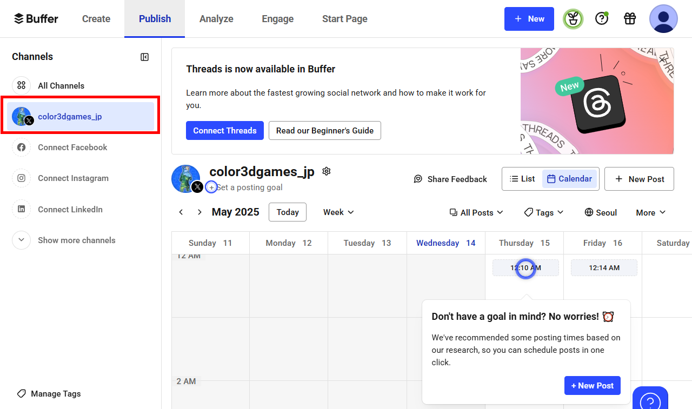Viewport: 692px width, 409px height.
Task: Click the Monday 12 column header
Action: (289, 243)
